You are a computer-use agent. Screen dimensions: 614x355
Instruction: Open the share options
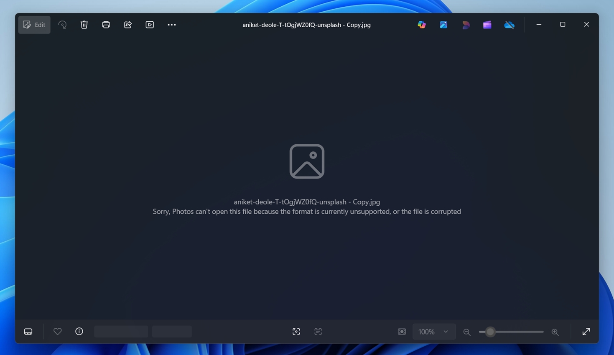(x=127, y=25)
